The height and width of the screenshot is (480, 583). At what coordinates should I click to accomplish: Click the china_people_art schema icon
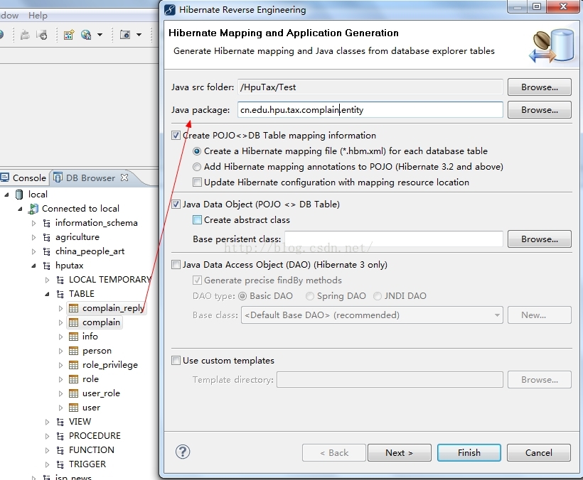coord(46,251)
